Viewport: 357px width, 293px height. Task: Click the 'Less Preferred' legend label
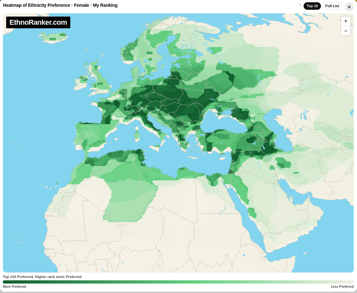pyautogui.click(x=342, y=286)
